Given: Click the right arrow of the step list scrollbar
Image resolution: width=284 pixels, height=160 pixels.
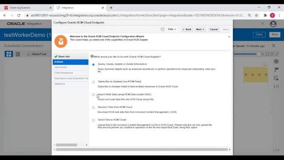Looking at the screenshot, I should (x=87, y=145).
